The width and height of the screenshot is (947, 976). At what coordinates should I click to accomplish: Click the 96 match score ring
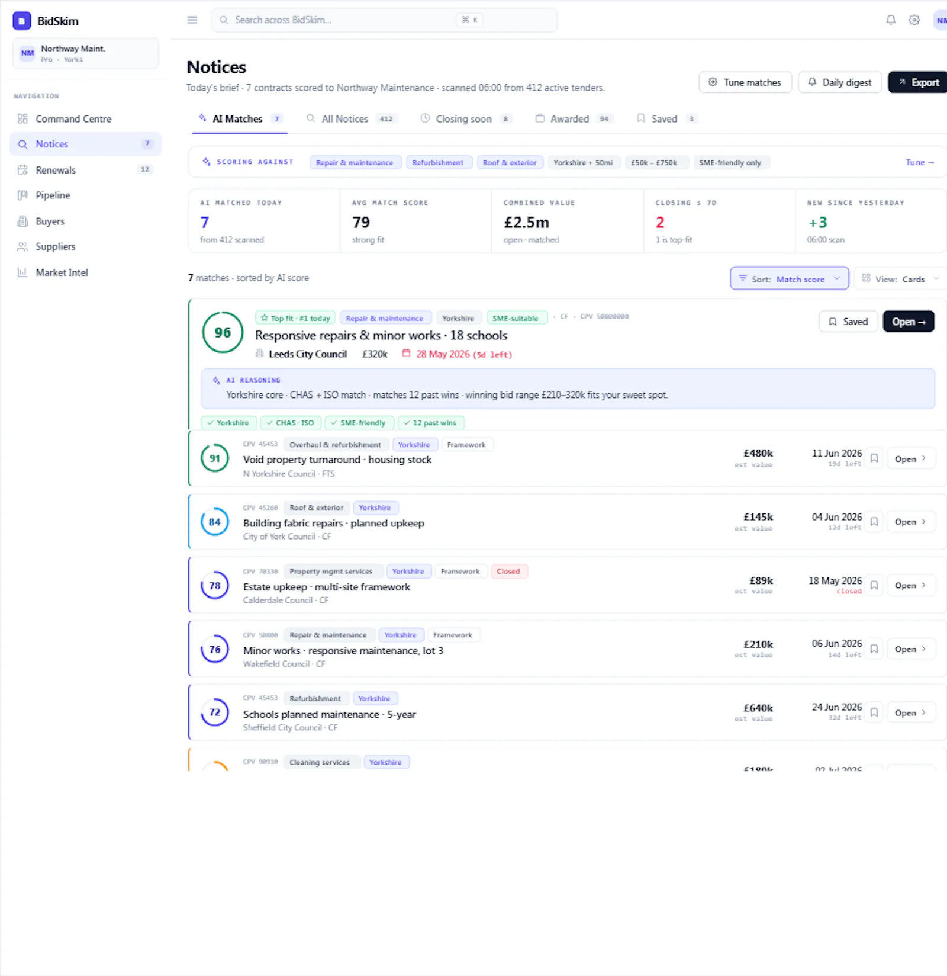point(223,332)
